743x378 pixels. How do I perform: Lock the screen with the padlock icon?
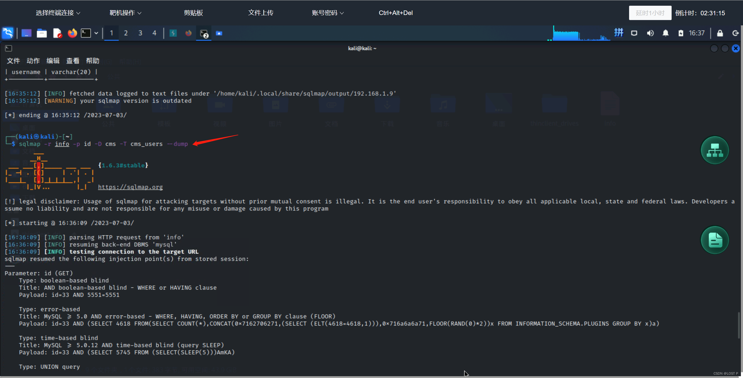coord(720,33)
